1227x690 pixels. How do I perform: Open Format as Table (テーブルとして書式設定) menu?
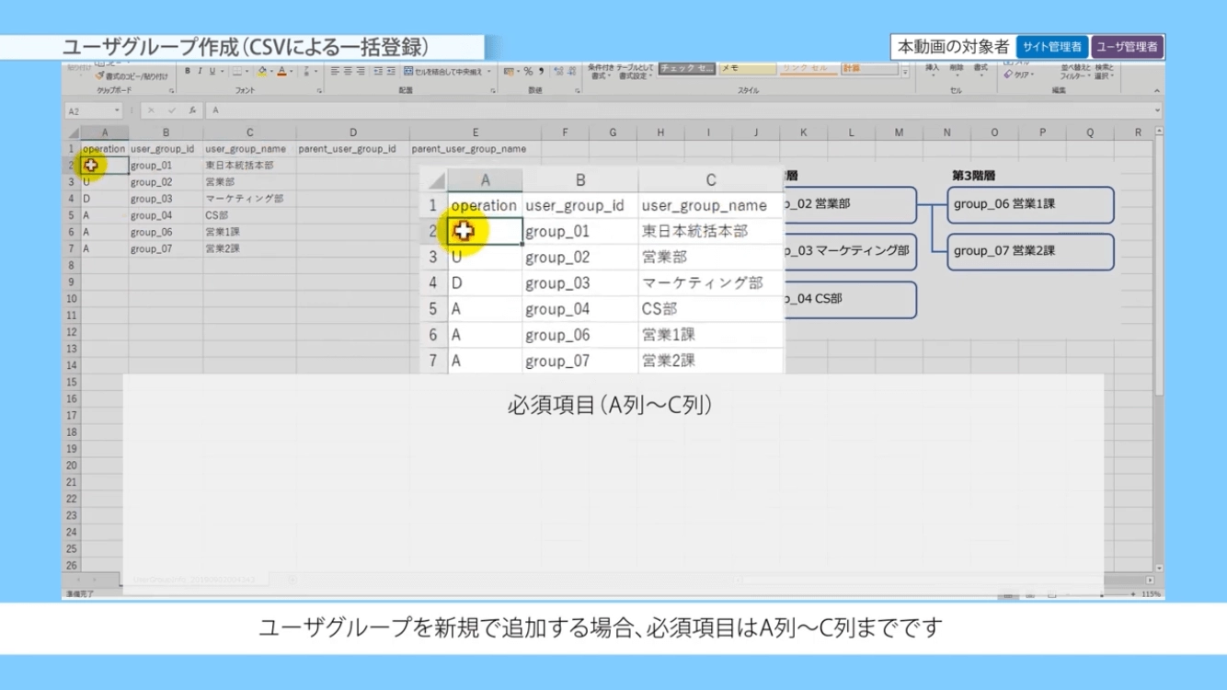click(635, 71)
